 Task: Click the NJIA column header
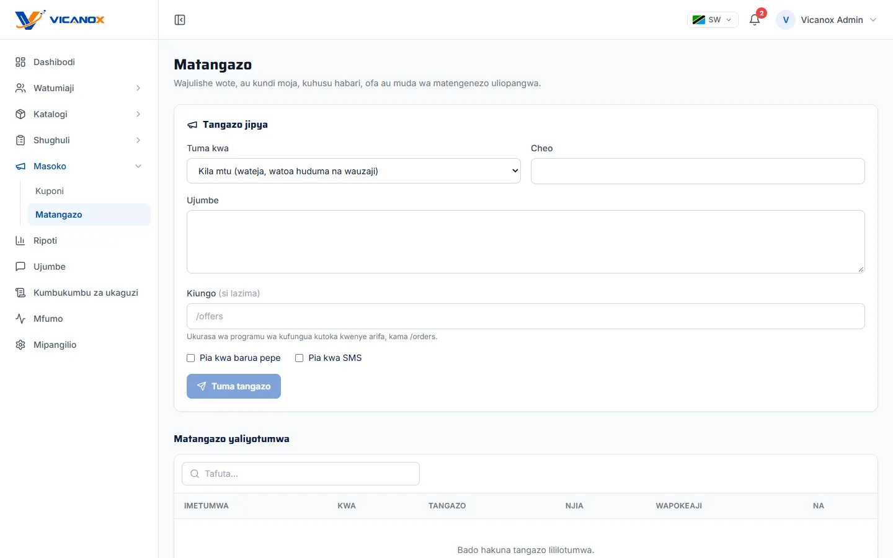coord(574,506)
